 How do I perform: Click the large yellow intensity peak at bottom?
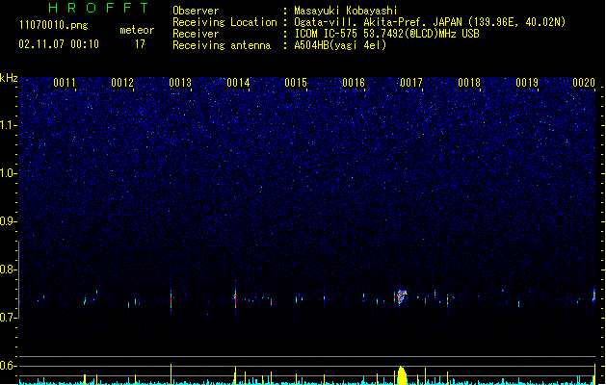tap(402, 375)
